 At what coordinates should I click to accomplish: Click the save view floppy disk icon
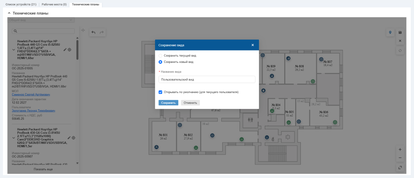click(400, 32)
